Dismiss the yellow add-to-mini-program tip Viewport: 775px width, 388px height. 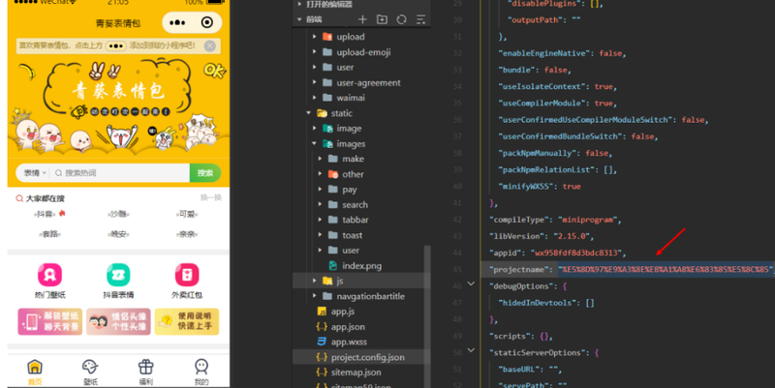pyautogui.click(x=210, y=45)
